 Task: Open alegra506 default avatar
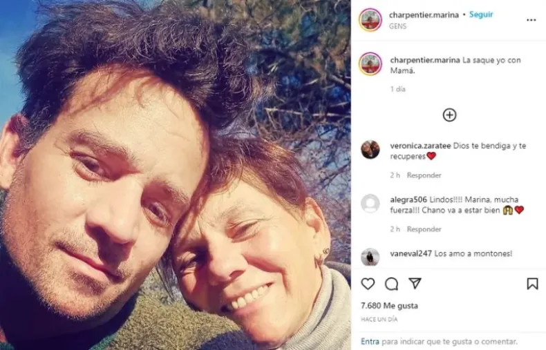(x=370, y=204)
